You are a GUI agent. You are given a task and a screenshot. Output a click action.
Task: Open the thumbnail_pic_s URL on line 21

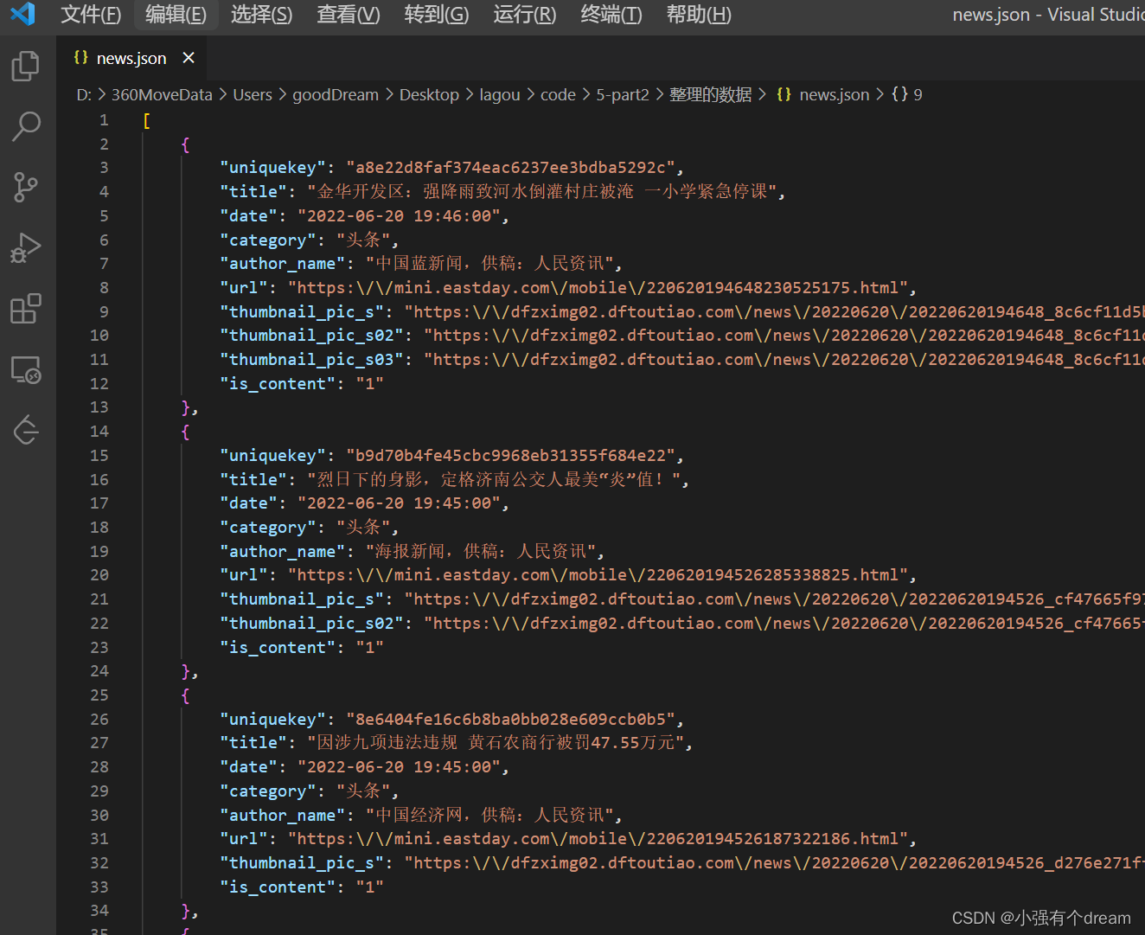(x=779, y=599)
